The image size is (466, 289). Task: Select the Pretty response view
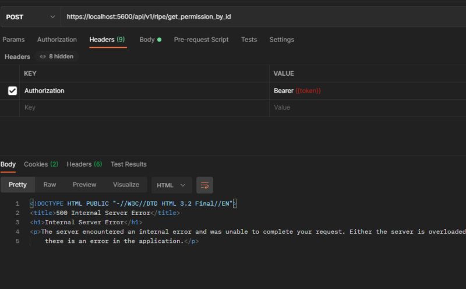(x=18, y=185)
